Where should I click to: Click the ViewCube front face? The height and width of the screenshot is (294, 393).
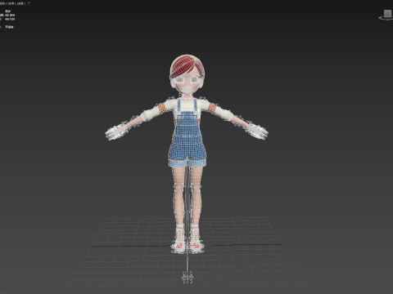coord(388,13)
